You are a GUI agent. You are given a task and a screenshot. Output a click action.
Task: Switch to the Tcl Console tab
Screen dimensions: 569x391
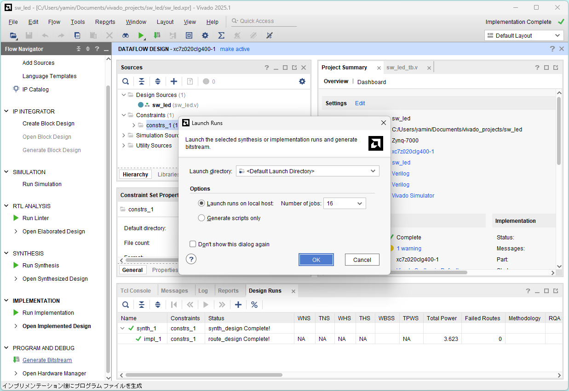tap(135, 291)
